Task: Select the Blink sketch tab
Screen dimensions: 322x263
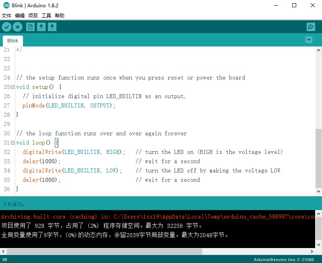Action: [x=13, y=41]
